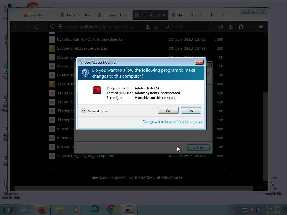Open the Pocket save icon

coord(221,27)
